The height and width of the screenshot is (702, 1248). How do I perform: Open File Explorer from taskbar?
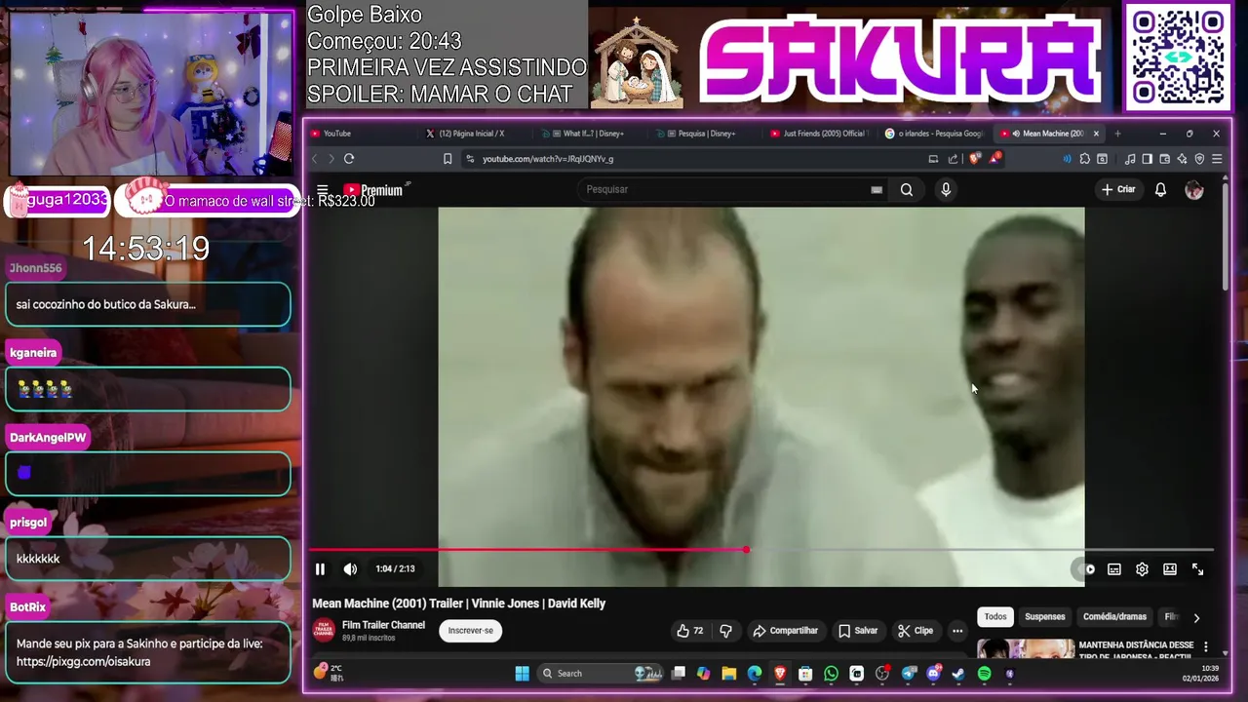click(x=728, y=674)
